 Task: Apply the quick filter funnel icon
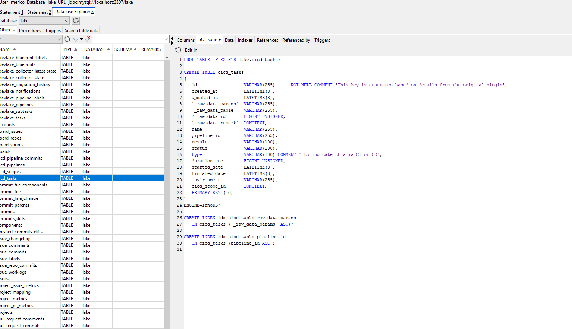[x=76, y=39]
